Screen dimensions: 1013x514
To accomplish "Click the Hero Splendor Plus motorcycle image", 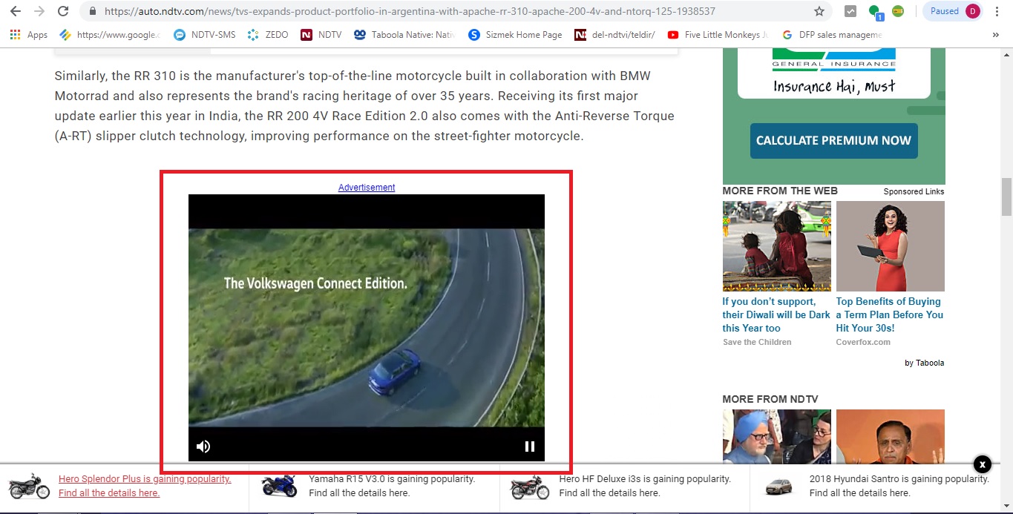I will [29, 486].
